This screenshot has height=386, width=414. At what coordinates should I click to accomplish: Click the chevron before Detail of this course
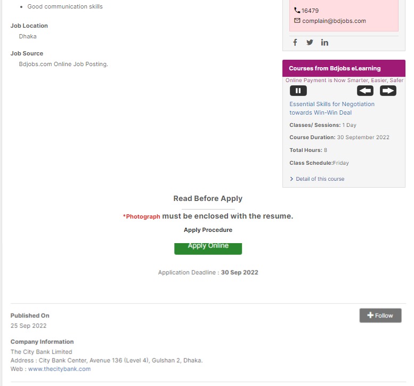(x=291, y=179)
